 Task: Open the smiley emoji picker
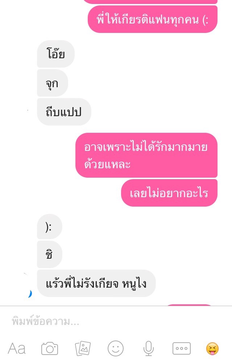[116, 348]
